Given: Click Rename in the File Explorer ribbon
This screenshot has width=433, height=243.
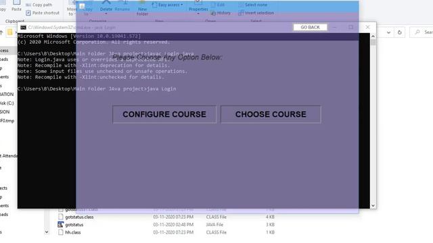Looking at the screenshot, I should [x=122, y=7].
